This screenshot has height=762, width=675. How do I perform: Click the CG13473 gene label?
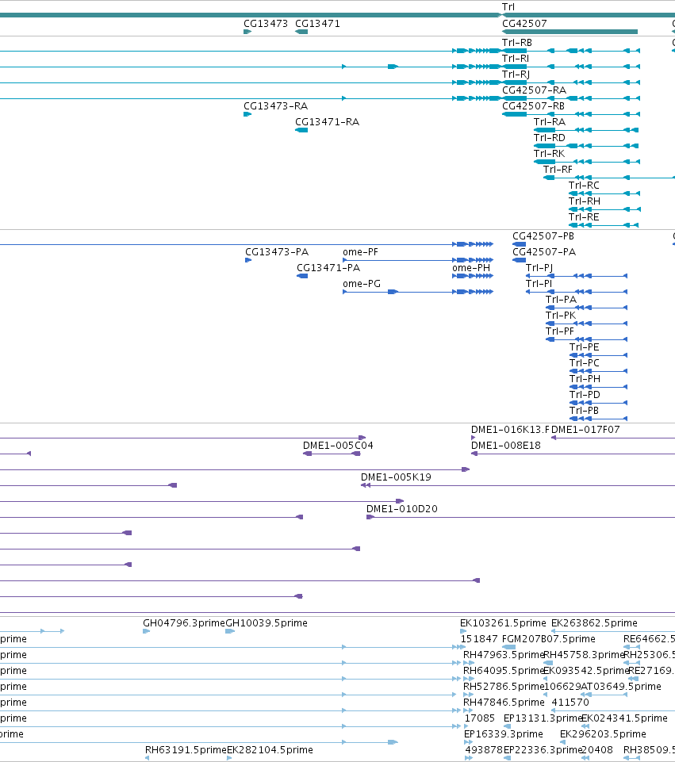tap(266, 23)
